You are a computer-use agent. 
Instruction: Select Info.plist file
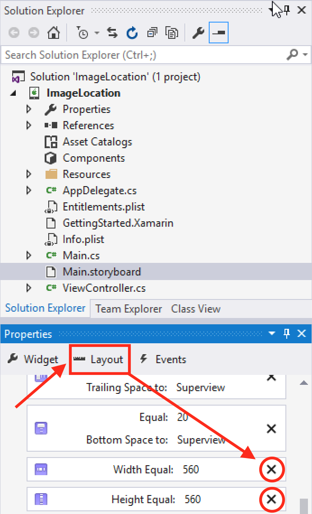point(83,239)
